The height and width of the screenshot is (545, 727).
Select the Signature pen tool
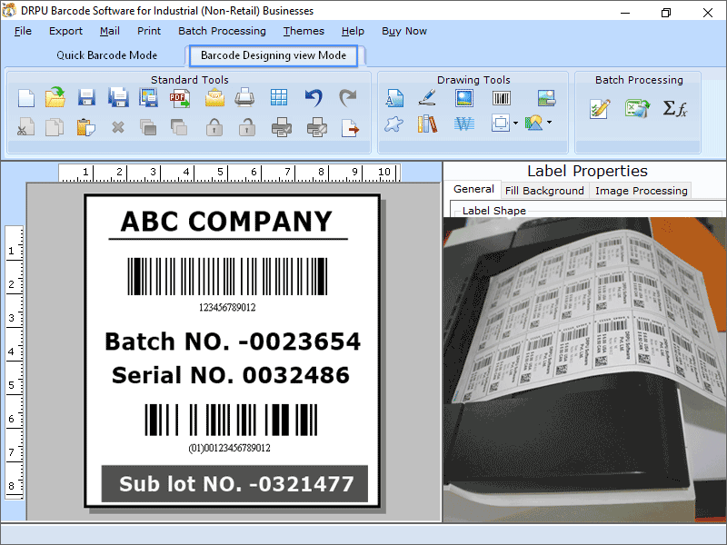pyautogui.click(x=427, y=97)
